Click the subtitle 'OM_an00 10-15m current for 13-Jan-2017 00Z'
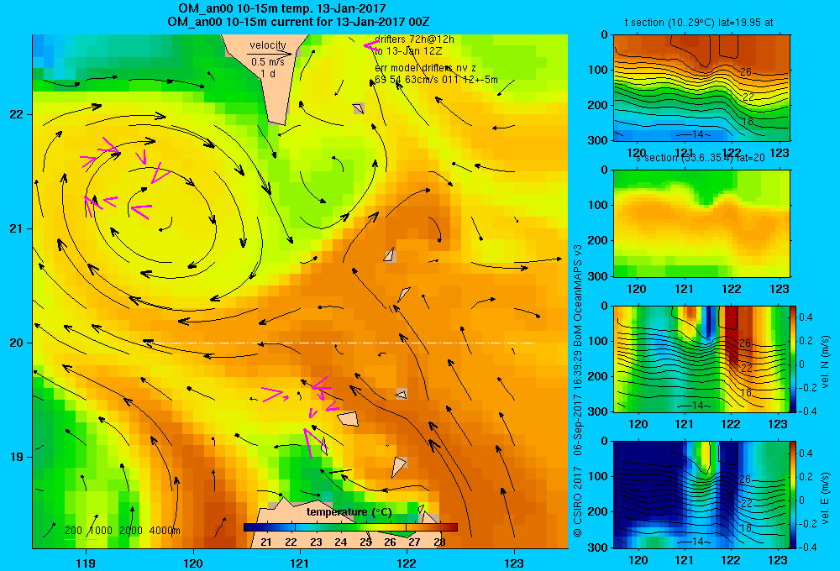 pos(298,22)
